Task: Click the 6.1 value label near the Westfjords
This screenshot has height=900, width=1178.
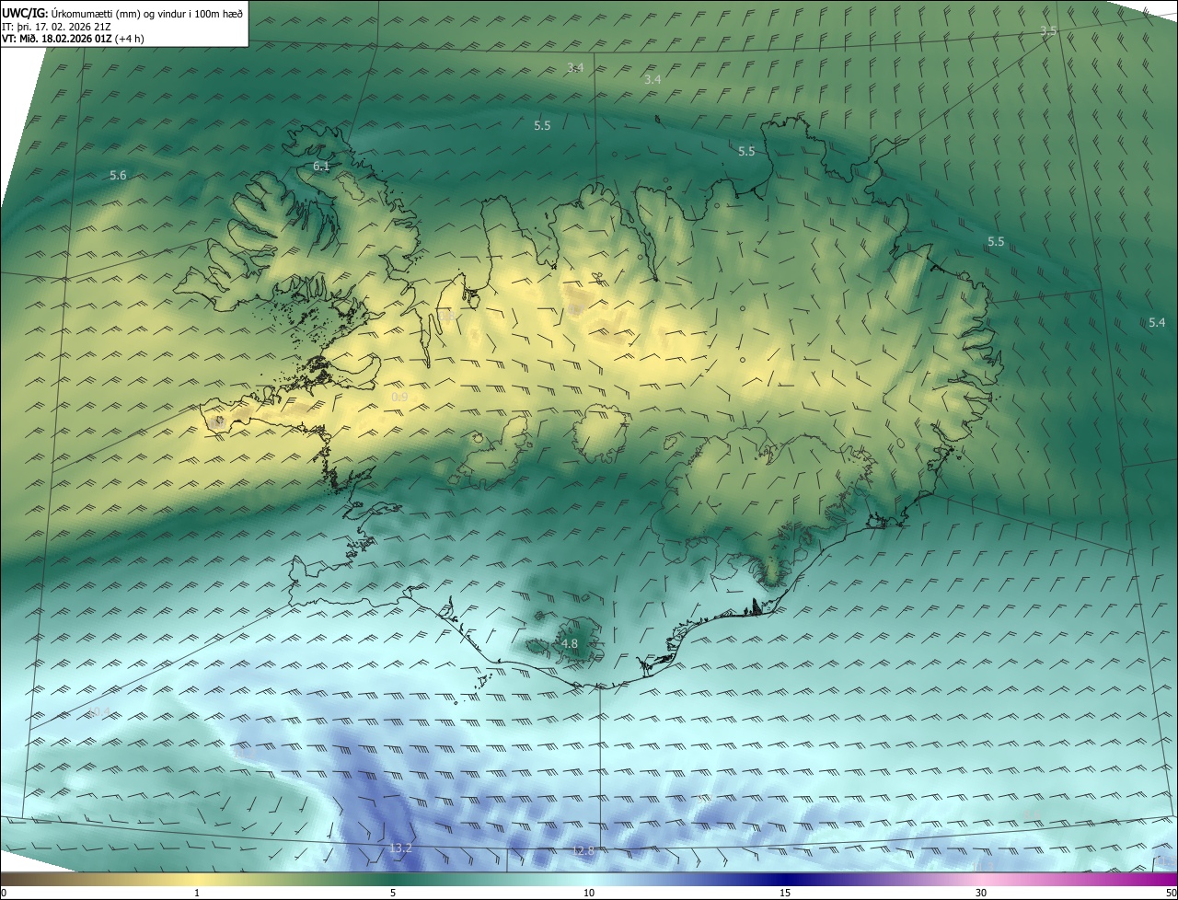Action: point(321,167)
